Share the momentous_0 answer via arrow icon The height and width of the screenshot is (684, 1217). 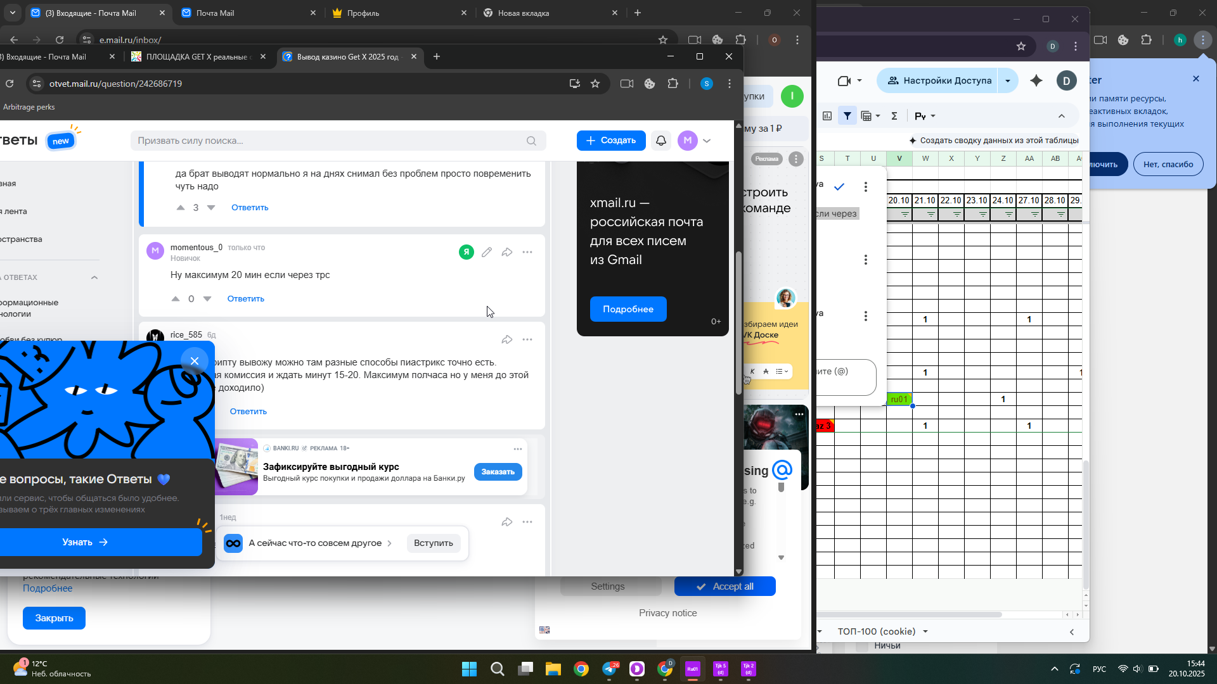(x=507, y=252)
